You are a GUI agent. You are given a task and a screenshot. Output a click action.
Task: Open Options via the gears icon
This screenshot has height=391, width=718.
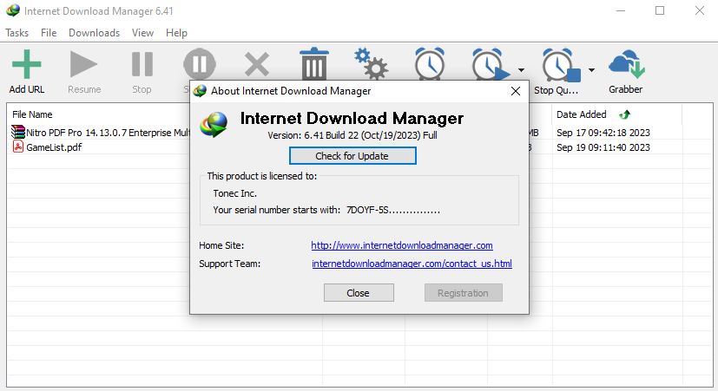tap(371, 63)
